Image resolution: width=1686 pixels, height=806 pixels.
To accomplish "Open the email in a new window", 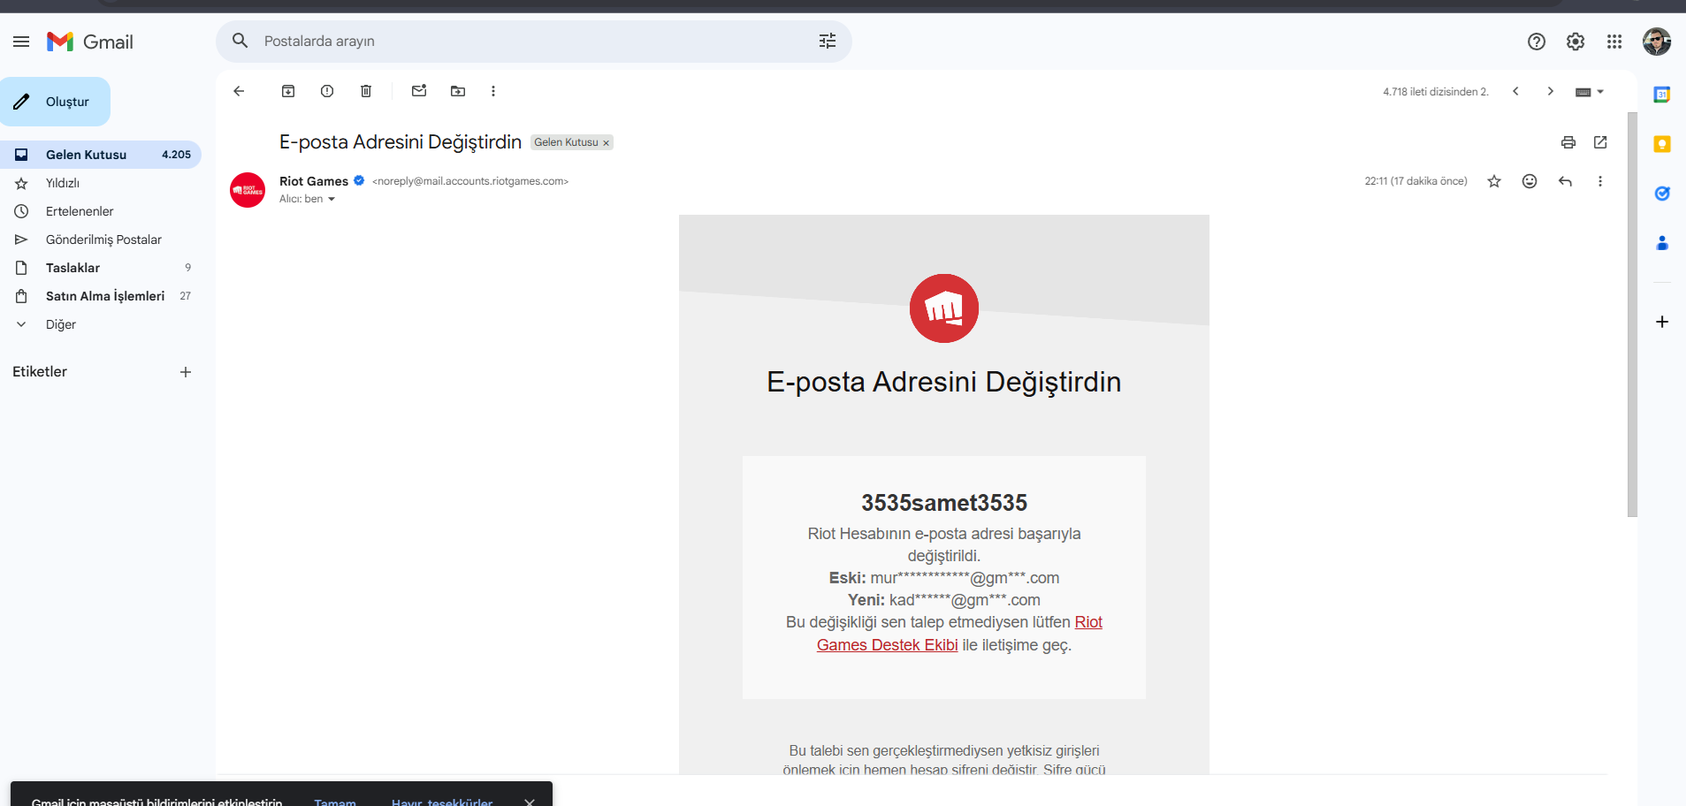I will point(1600,142).
